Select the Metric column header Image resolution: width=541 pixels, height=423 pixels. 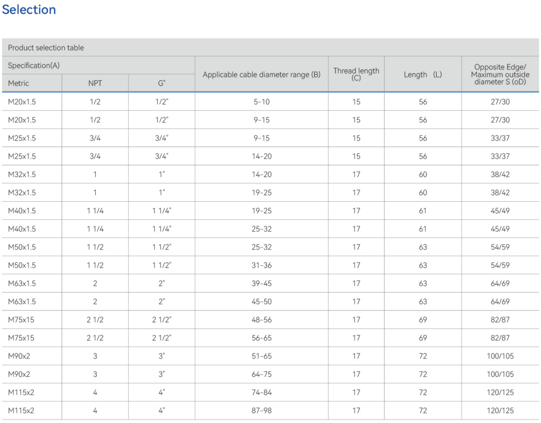tap(18, 84)
